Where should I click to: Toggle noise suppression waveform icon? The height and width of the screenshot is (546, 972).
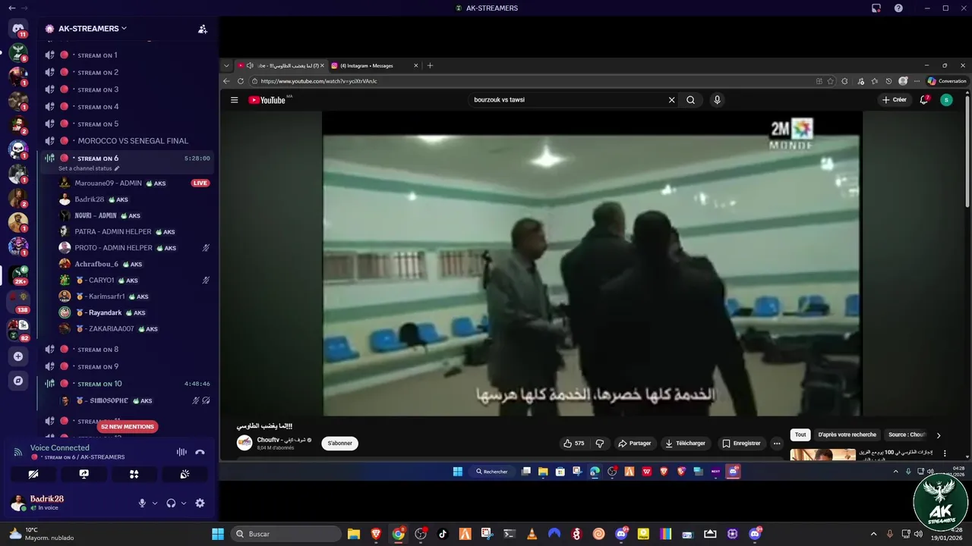pyautogui.click(x=181, y=452)
